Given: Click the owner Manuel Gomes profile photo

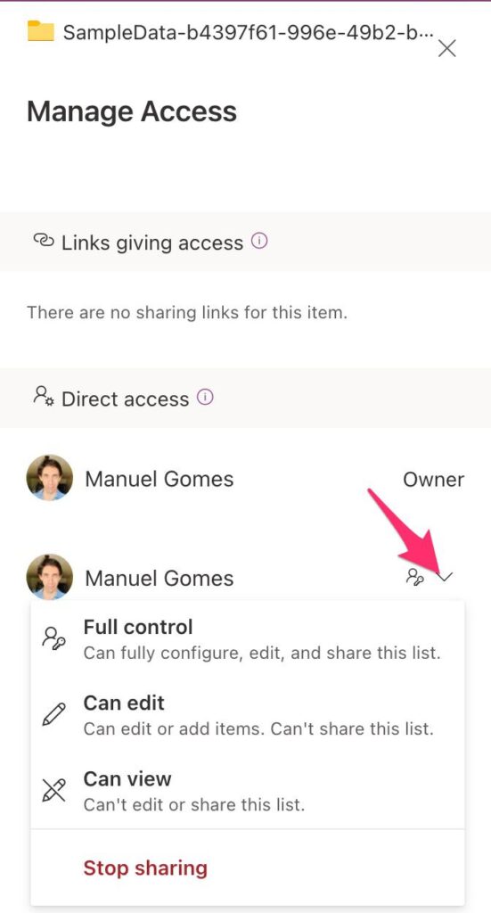Looking at the screenshot, I should pyautogui.click(x=50, y=478).
